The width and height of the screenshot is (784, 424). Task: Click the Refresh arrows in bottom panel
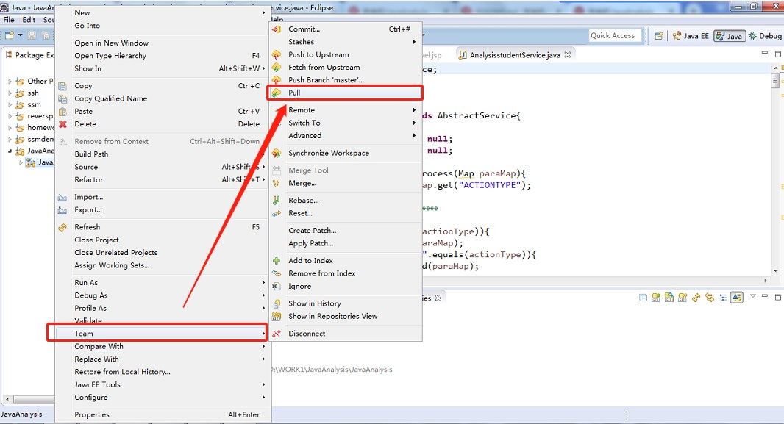[x=696, y=298]
